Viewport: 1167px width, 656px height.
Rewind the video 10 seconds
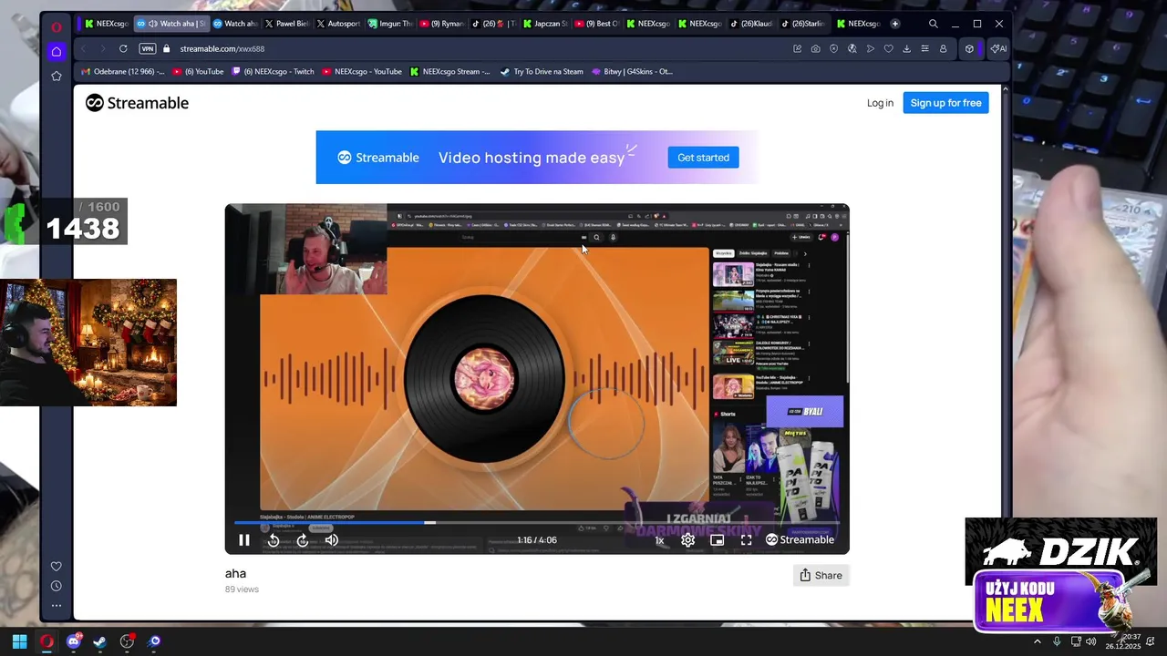click(274, 540)
